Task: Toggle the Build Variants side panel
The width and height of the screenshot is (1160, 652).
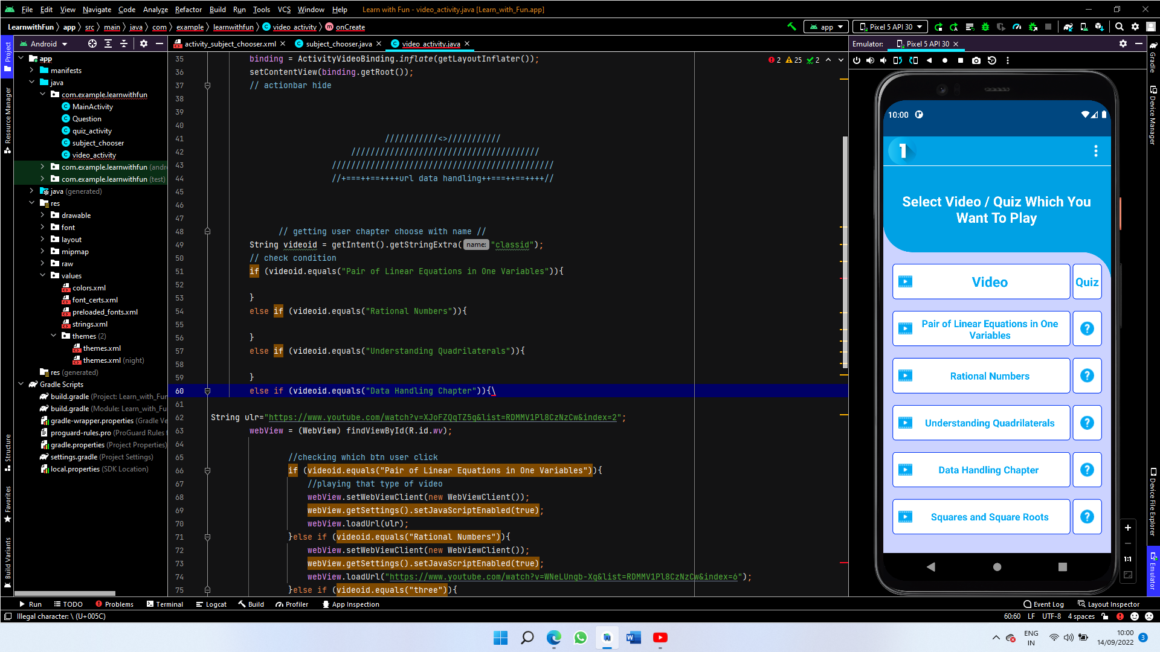Action: pos(7,560)
